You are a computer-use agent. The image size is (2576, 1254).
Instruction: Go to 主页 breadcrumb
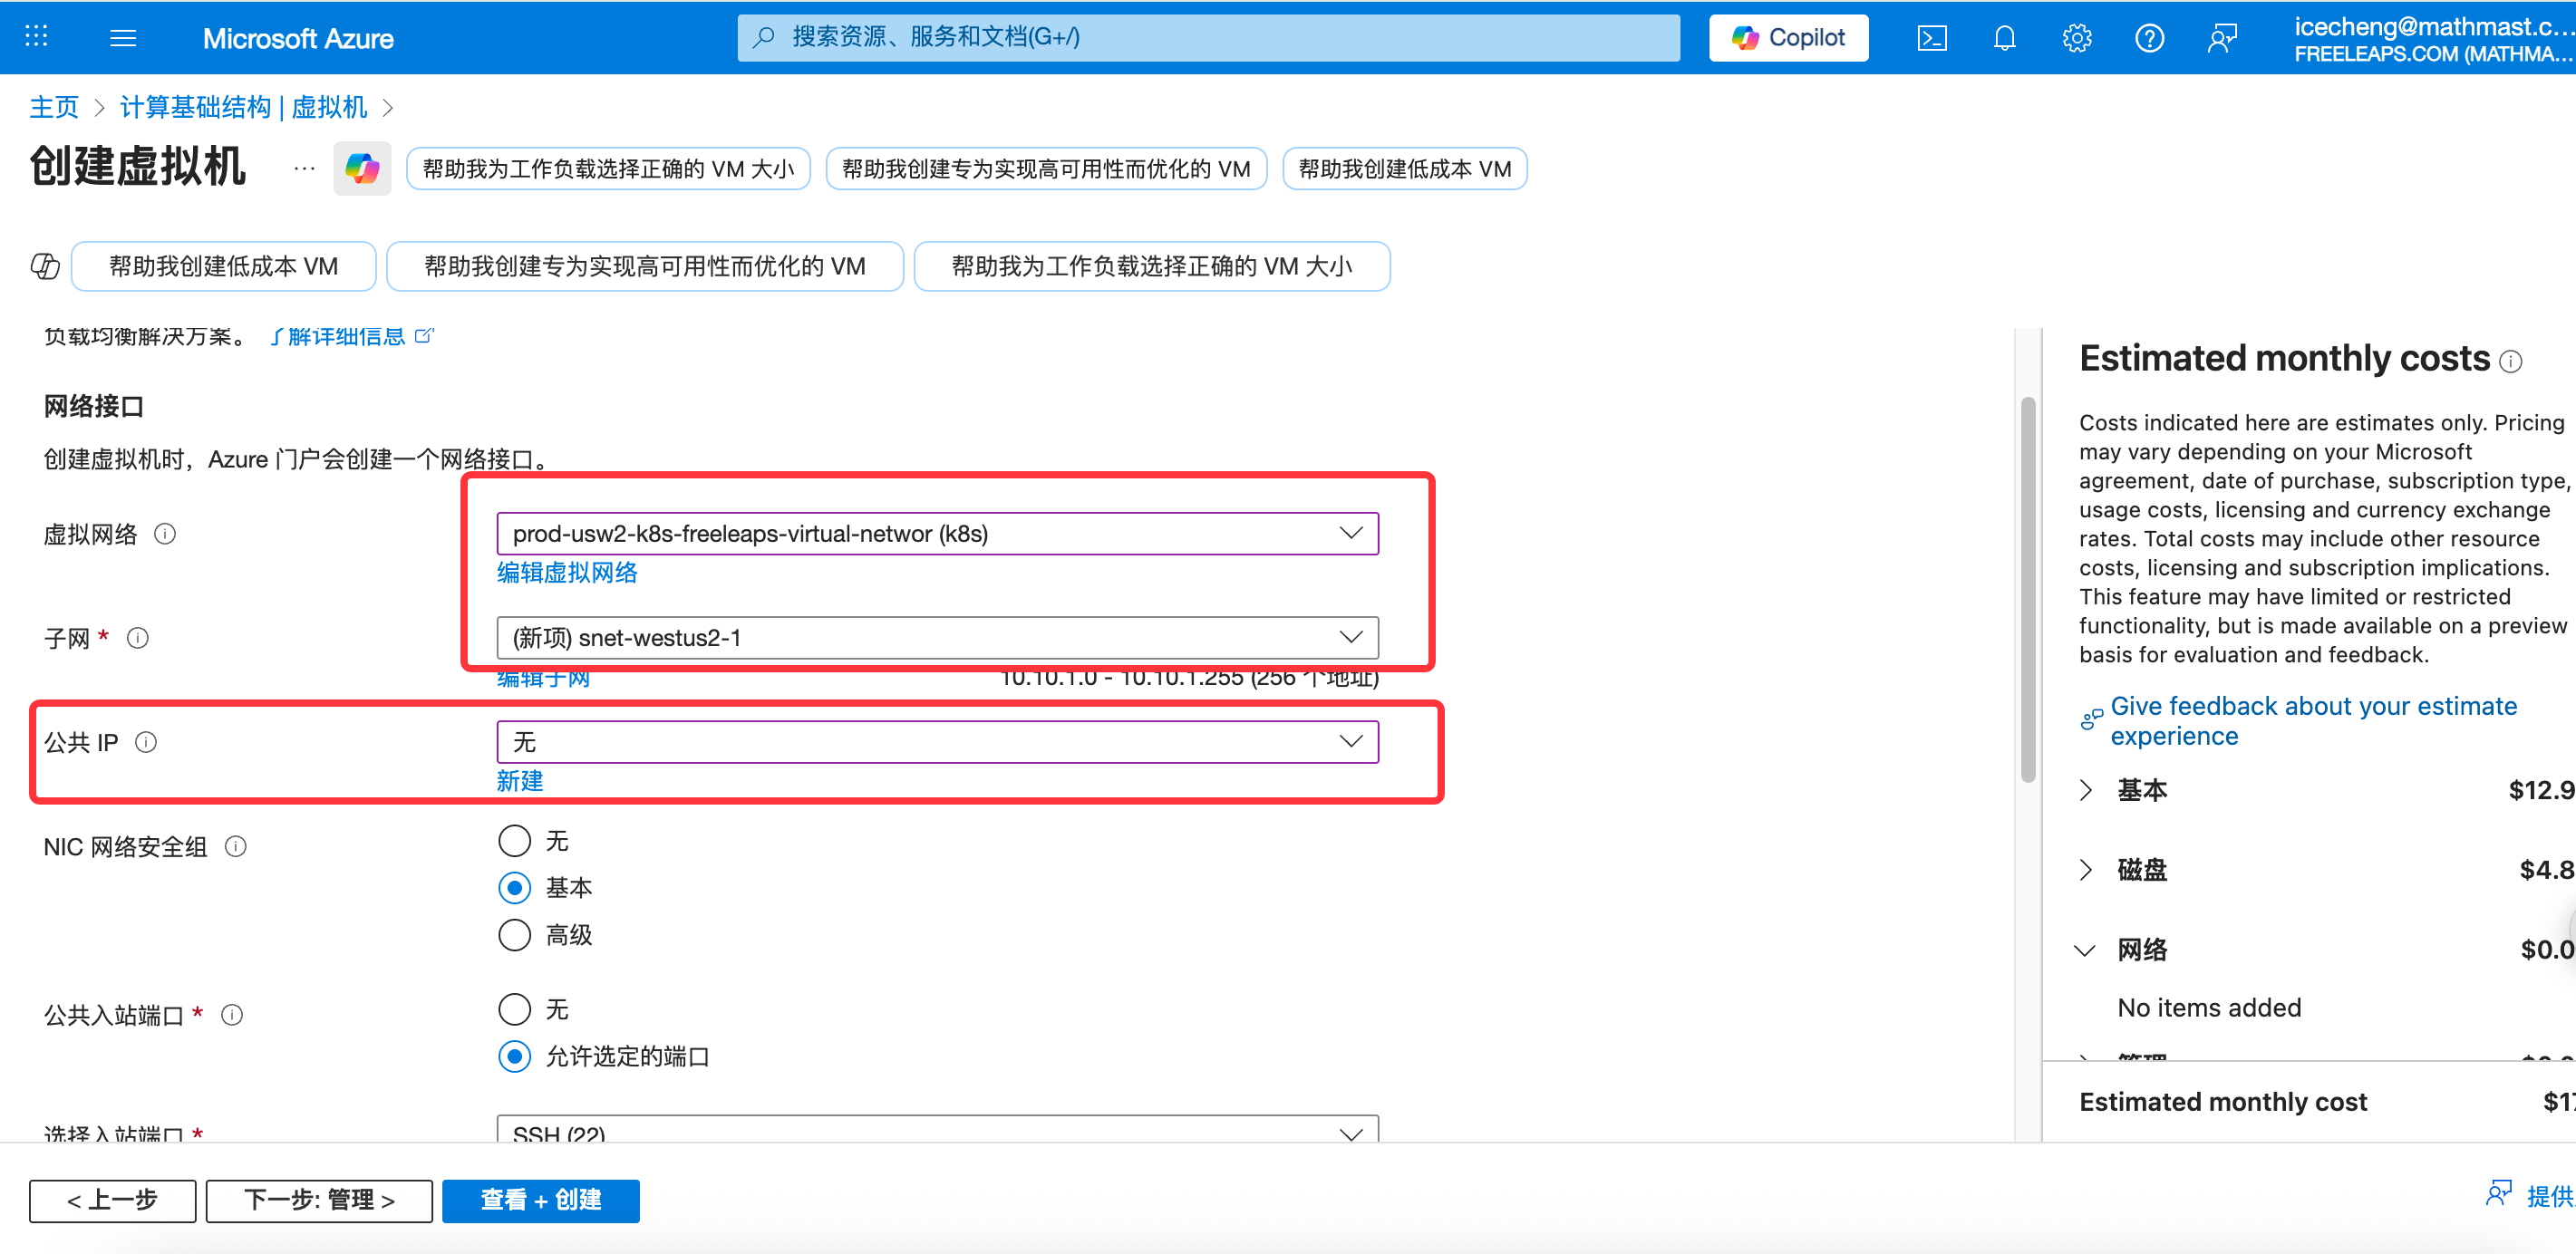pos(54,107)
